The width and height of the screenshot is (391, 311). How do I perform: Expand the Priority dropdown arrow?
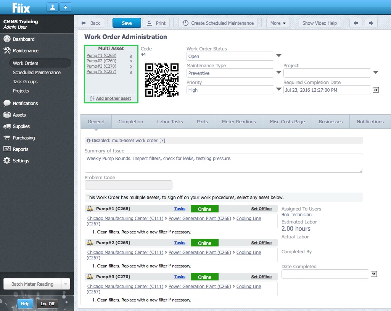coord(279,89)
